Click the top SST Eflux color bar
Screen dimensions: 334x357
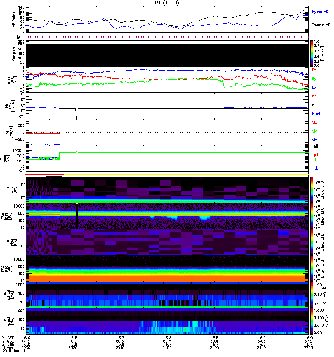pos(312,188)
